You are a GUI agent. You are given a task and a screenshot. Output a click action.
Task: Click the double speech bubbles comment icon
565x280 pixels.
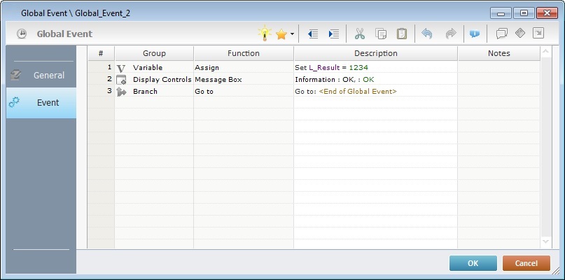(501, 34)
